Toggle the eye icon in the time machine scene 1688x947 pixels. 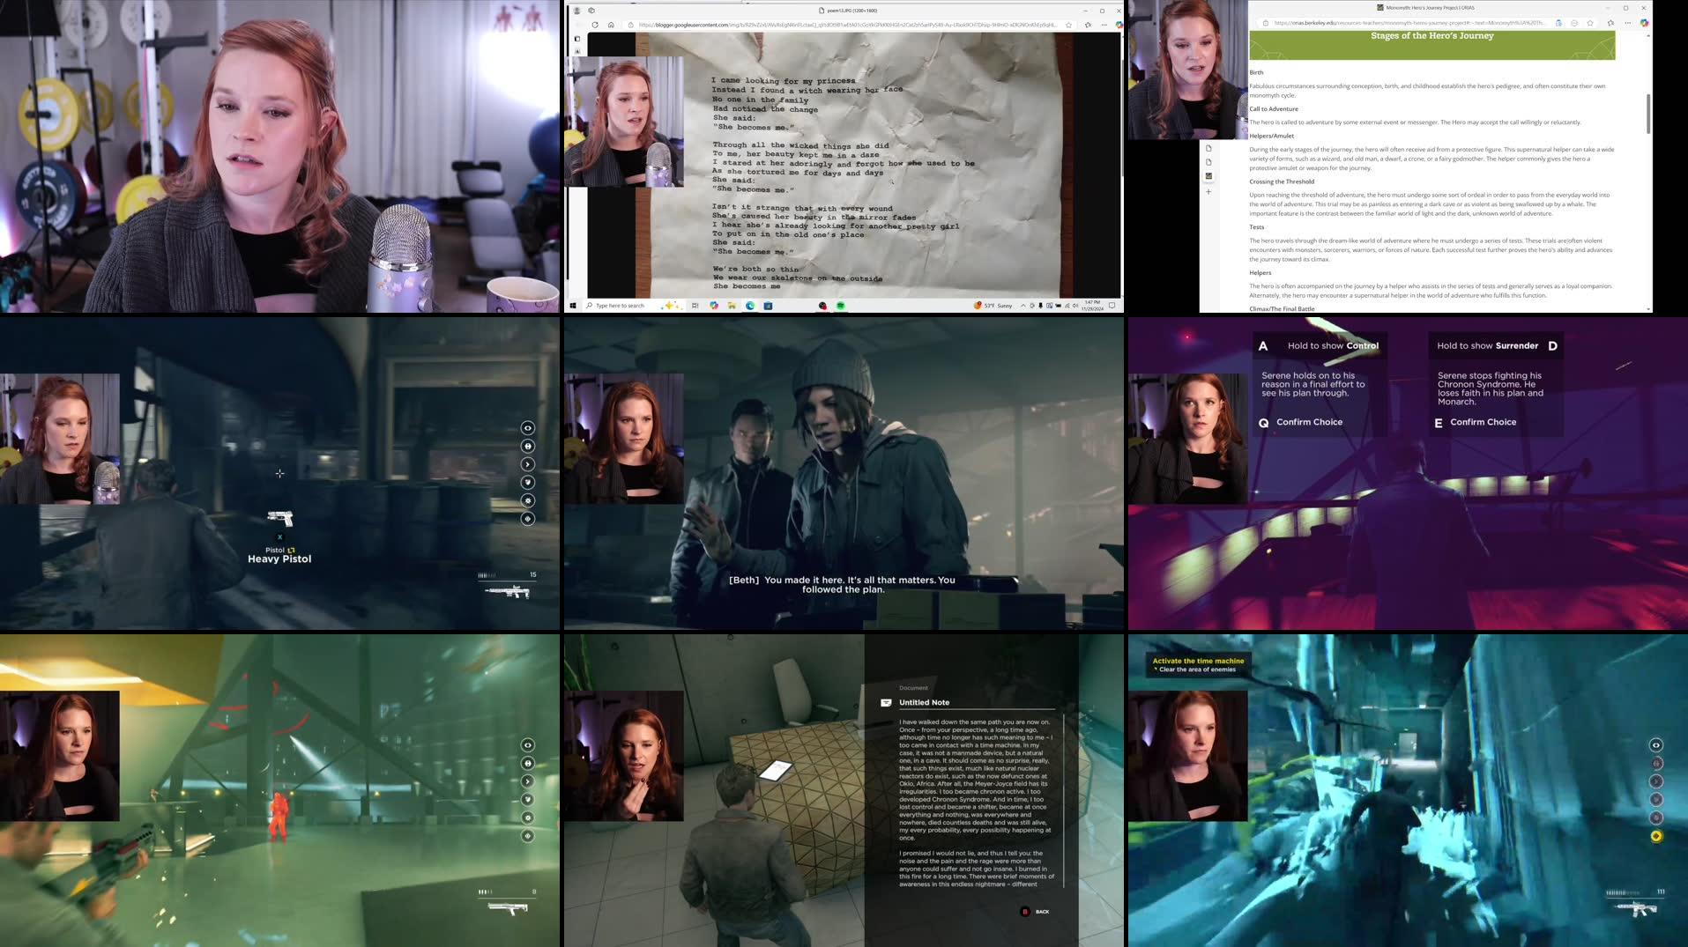(1656, 745)
